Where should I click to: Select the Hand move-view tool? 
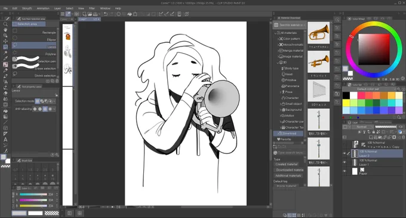point(5,30)
